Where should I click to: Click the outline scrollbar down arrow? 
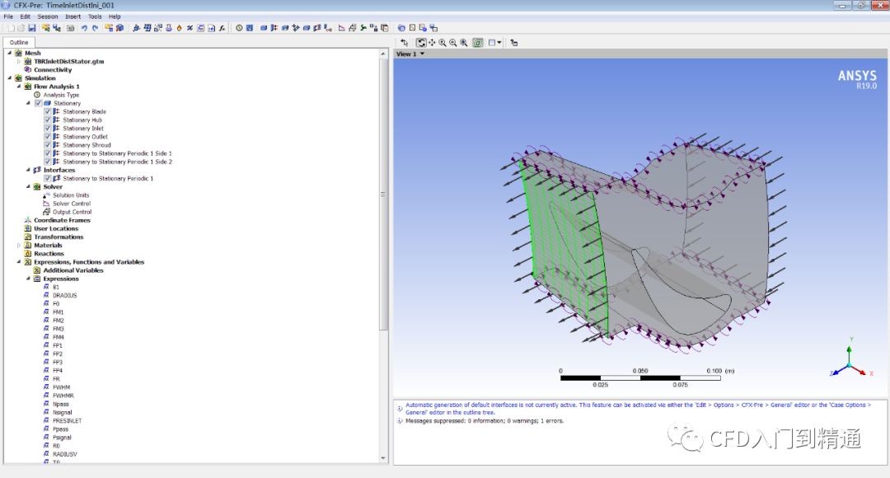coord(383,458)
